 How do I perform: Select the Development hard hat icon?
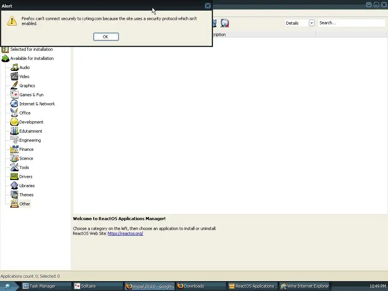pos(14,122)
